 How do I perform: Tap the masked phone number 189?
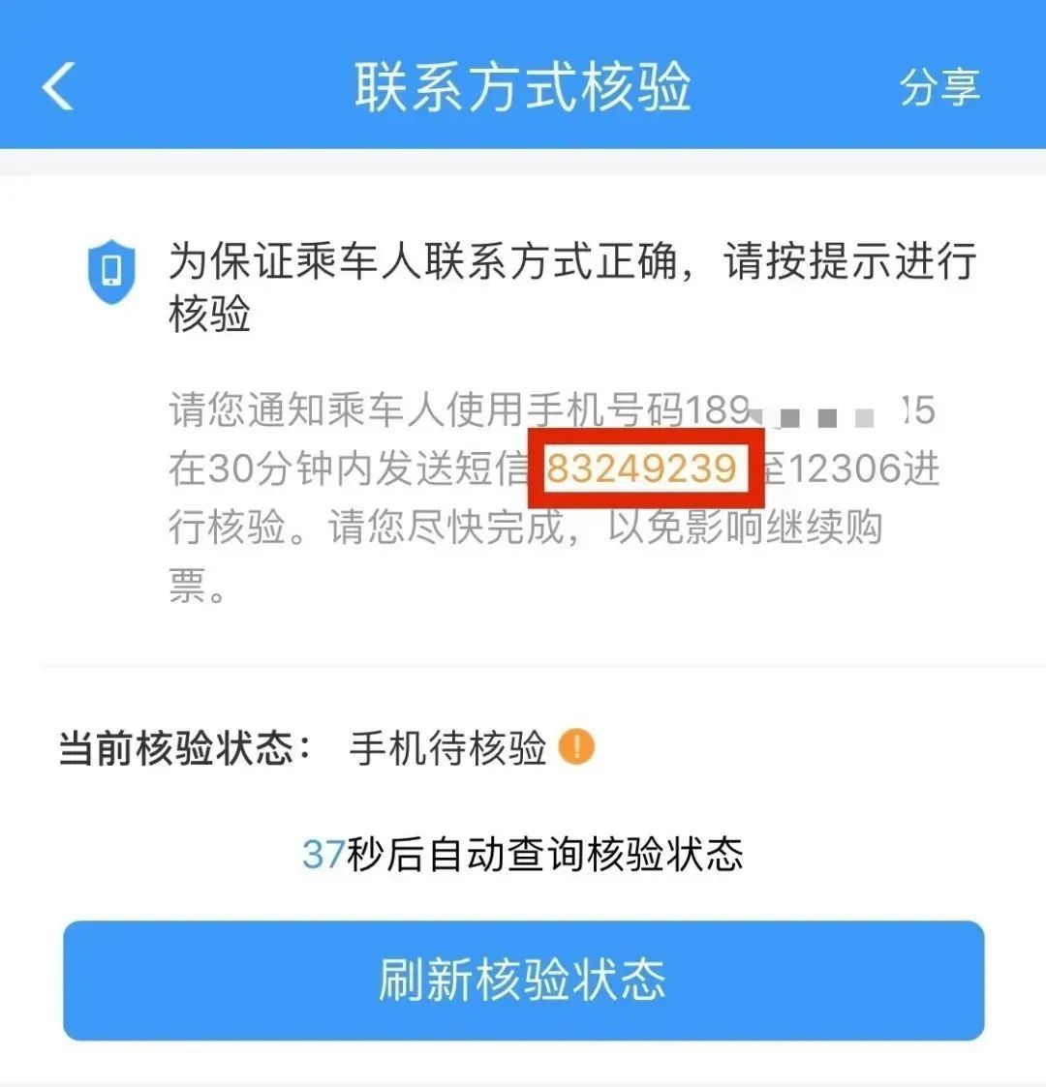pos(810,410)
